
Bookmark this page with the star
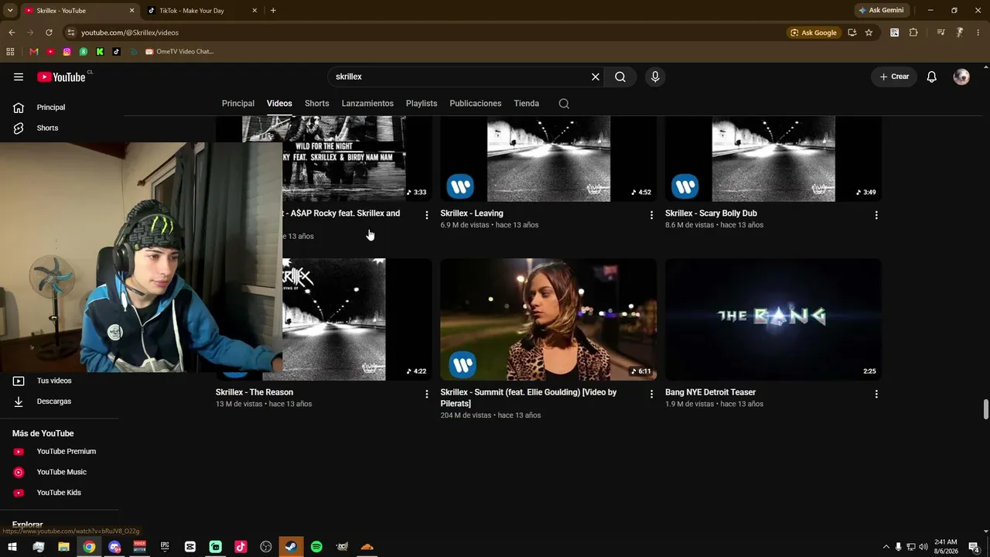869,32
